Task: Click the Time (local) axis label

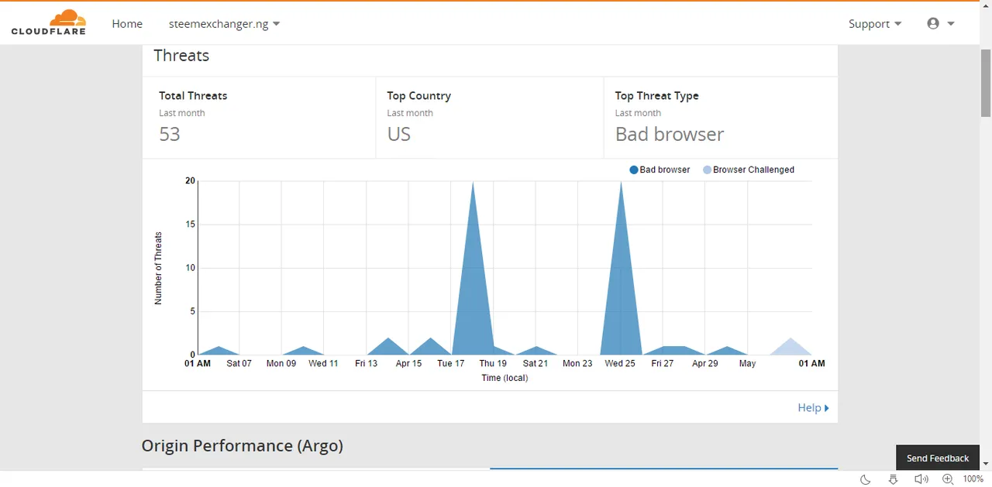Action: [x=505, y=378]
